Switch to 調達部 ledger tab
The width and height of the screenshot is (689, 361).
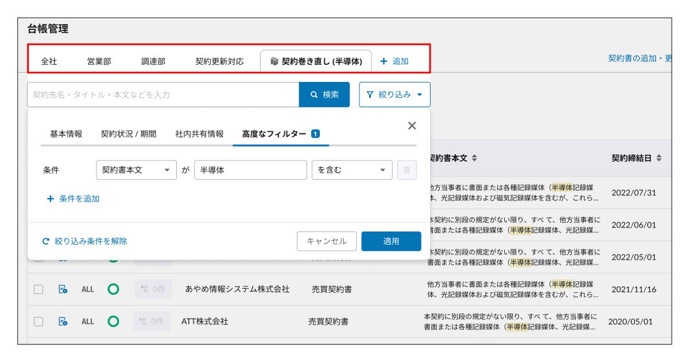pos(153,61)
